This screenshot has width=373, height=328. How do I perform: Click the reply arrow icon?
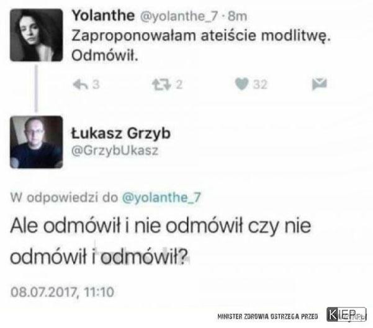(x=81, y=84)
